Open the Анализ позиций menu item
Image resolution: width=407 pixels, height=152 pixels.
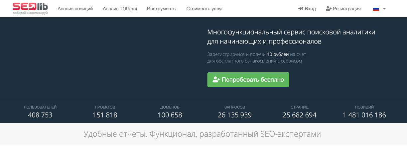pyautogui.click(x=75, y=9)
